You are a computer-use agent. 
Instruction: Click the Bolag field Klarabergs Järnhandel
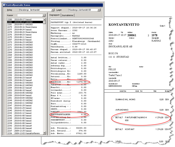click(35, 10)
